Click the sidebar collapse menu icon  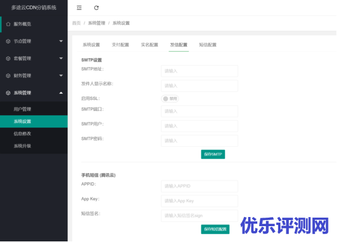click(x=79, y=8)
